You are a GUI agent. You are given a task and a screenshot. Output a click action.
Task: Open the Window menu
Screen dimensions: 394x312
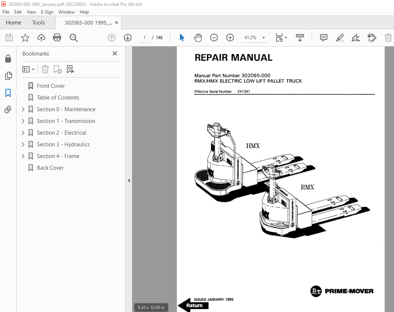tap(67, 12)
